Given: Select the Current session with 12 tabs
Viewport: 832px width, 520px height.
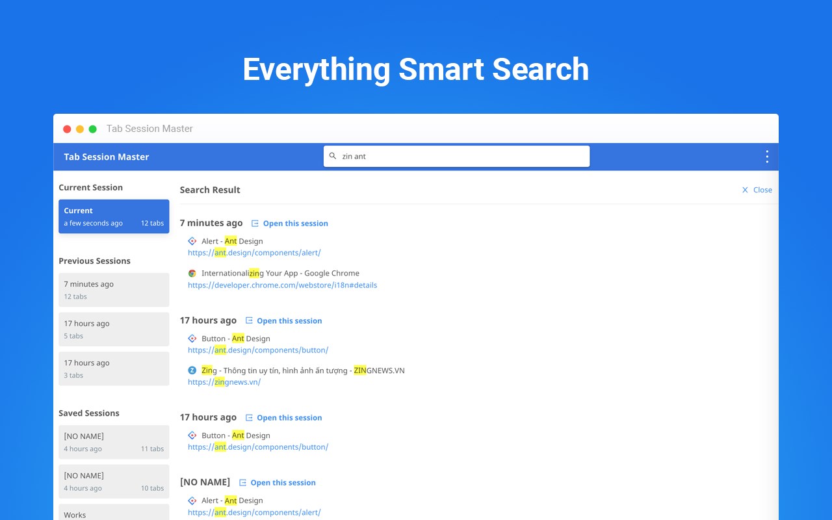Looking at the screenshot, I should [x=114, y=216].
